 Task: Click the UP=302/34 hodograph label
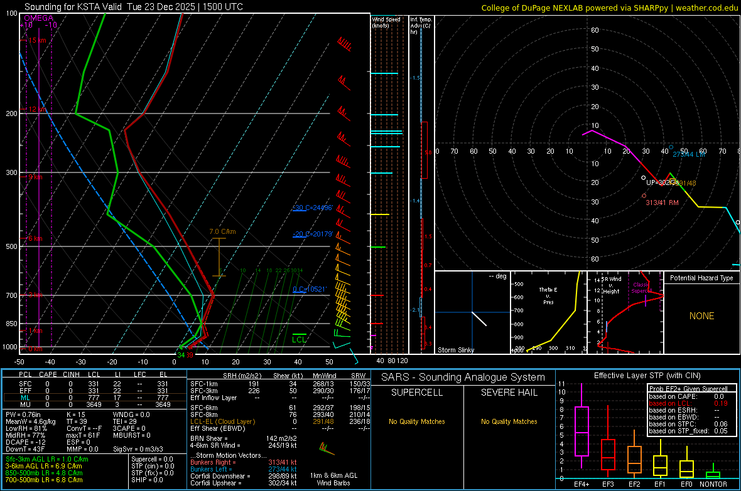pos(662,182)
